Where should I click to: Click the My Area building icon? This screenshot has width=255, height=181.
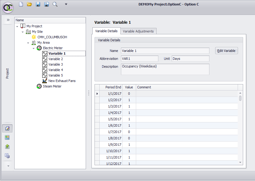pos(34,43)
